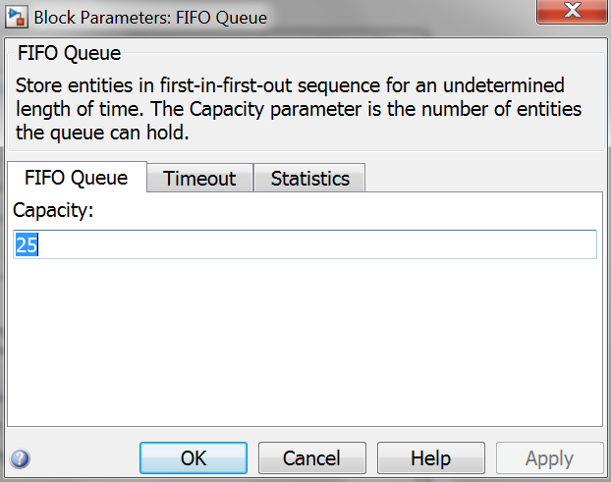Click the Simulink block icon in title bar
611x482 pixels.
click(x=17, y=18)
